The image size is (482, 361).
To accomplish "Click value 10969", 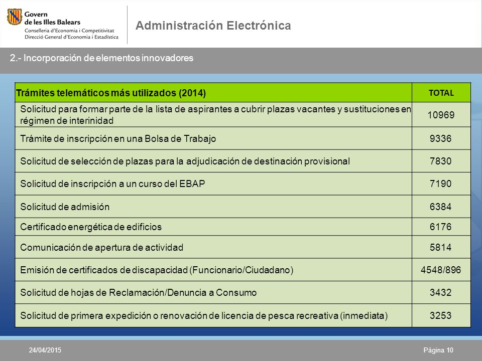I will [x=441, y=115].
